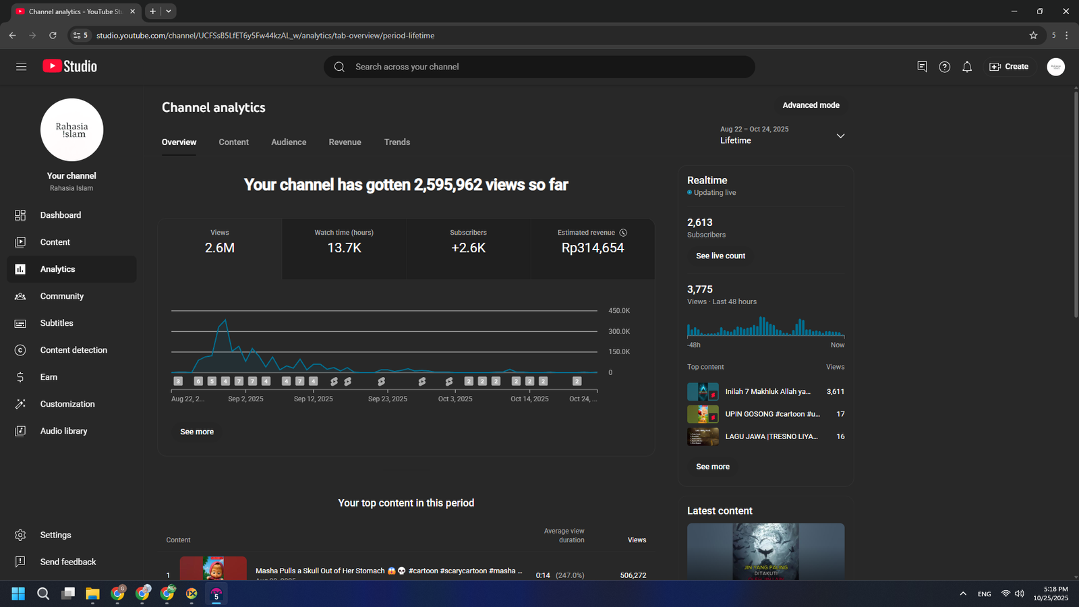
Task: Bookmark this page with the star icon
Action: click(1033, 35)
